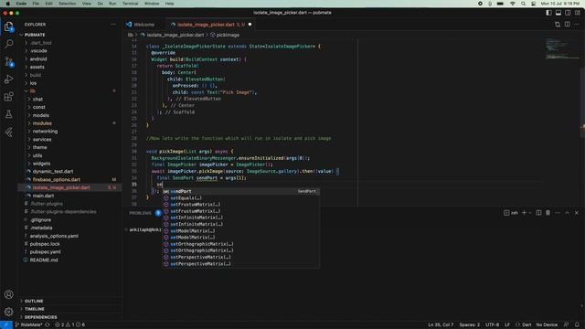Viewport: 585px width, 329px height.
Task: Click the git branch name in status bar
Action: point(31,325)
